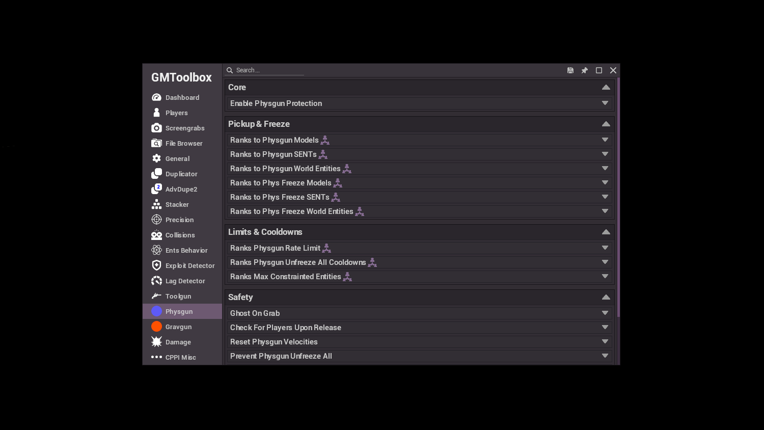Click the Lag Detector icon
Image resolution: width=764 pixels, height=430 pixels.
click(x=156, y=281)
